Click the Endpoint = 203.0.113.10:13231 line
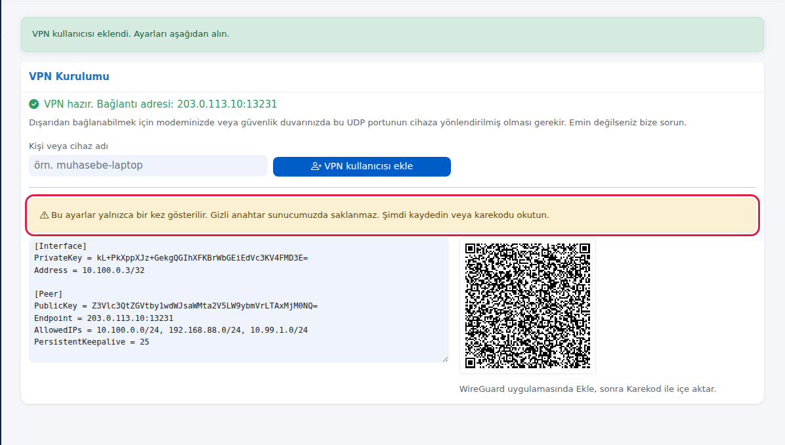 [x=104, y=318]
